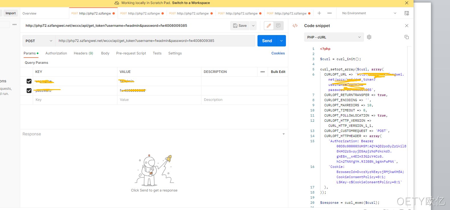
Task: Expand the Send button dropdown arrow
Action: pos(281,41)
